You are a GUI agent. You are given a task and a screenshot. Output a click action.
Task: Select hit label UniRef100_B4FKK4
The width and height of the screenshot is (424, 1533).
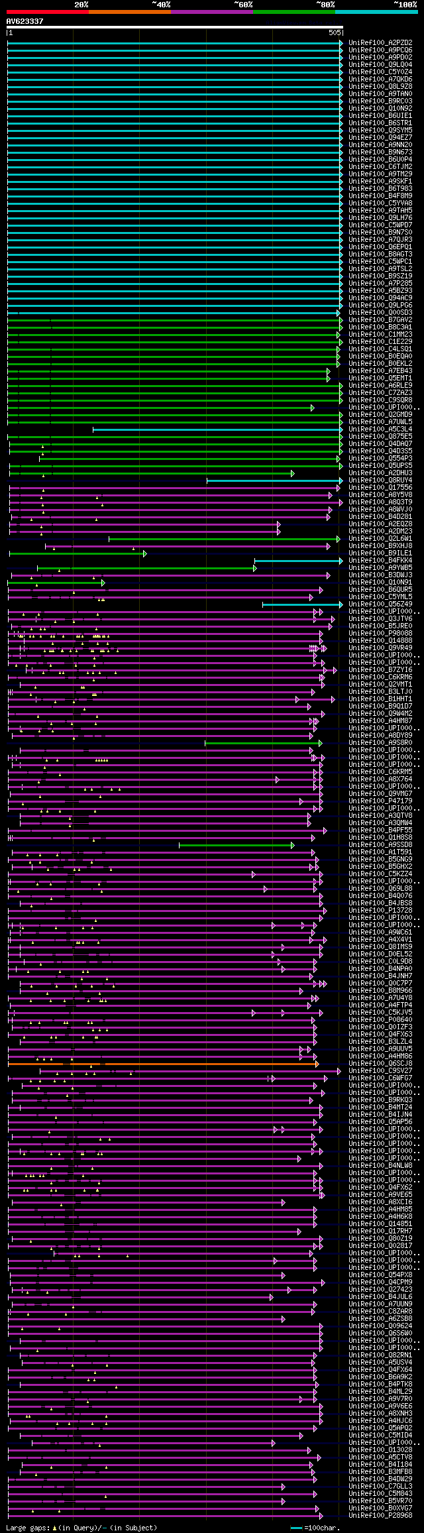tap(380, 560)
